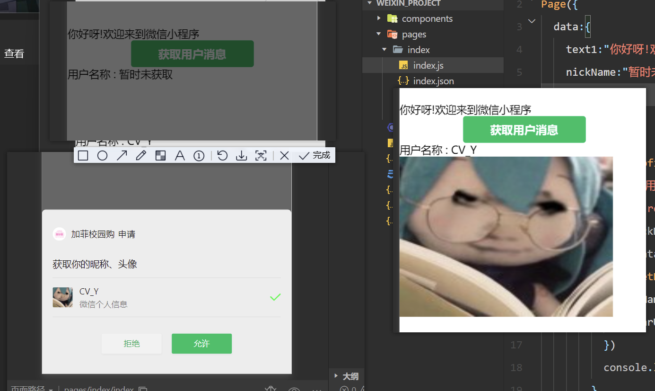
Task: Reject the permission request with 拒绝
Action: [x=131, y=344]
